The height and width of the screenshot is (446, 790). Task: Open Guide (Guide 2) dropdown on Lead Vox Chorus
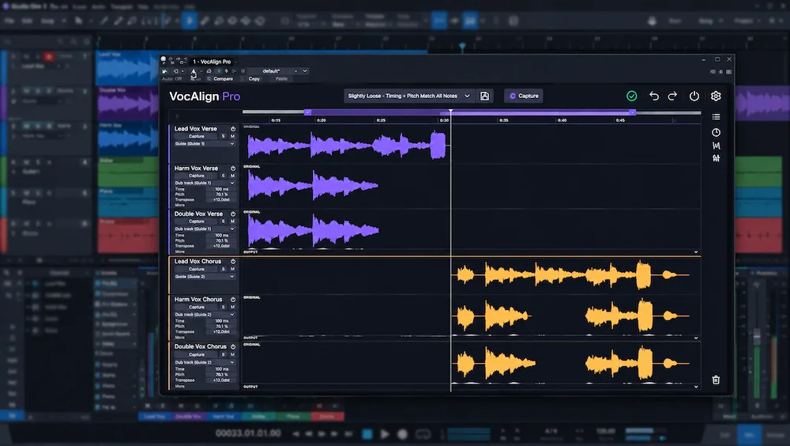(205, 277)
